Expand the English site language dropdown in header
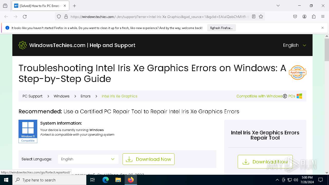This screenshot has height=185, width=329. point(295,45)
